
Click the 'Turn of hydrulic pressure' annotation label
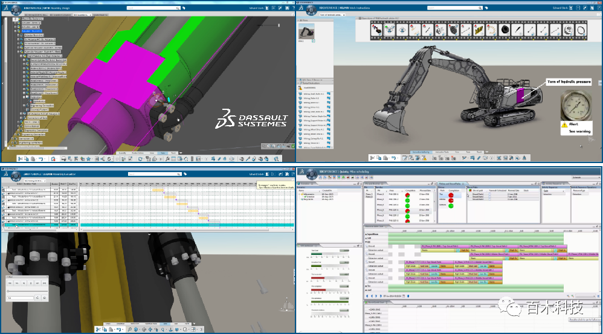click(569, 81)
